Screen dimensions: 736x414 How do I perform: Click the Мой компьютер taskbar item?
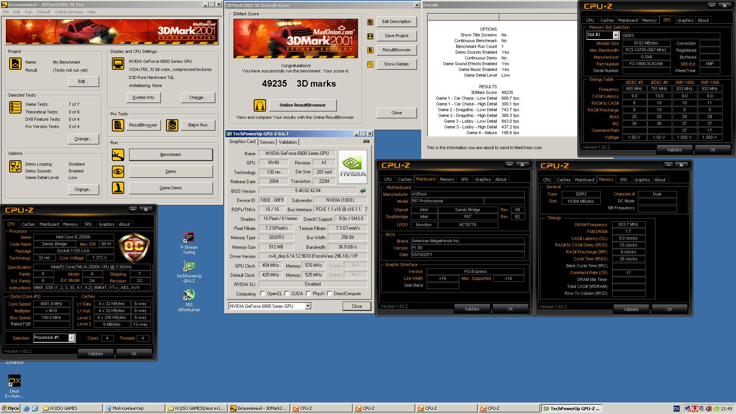coord(134,408)
